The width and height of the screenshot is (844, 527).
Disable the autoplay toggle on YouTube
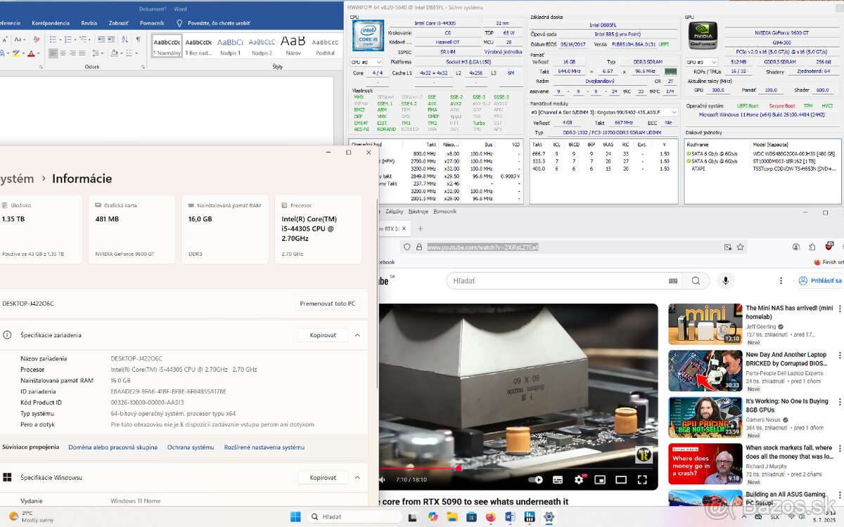(x=535, y=479)
